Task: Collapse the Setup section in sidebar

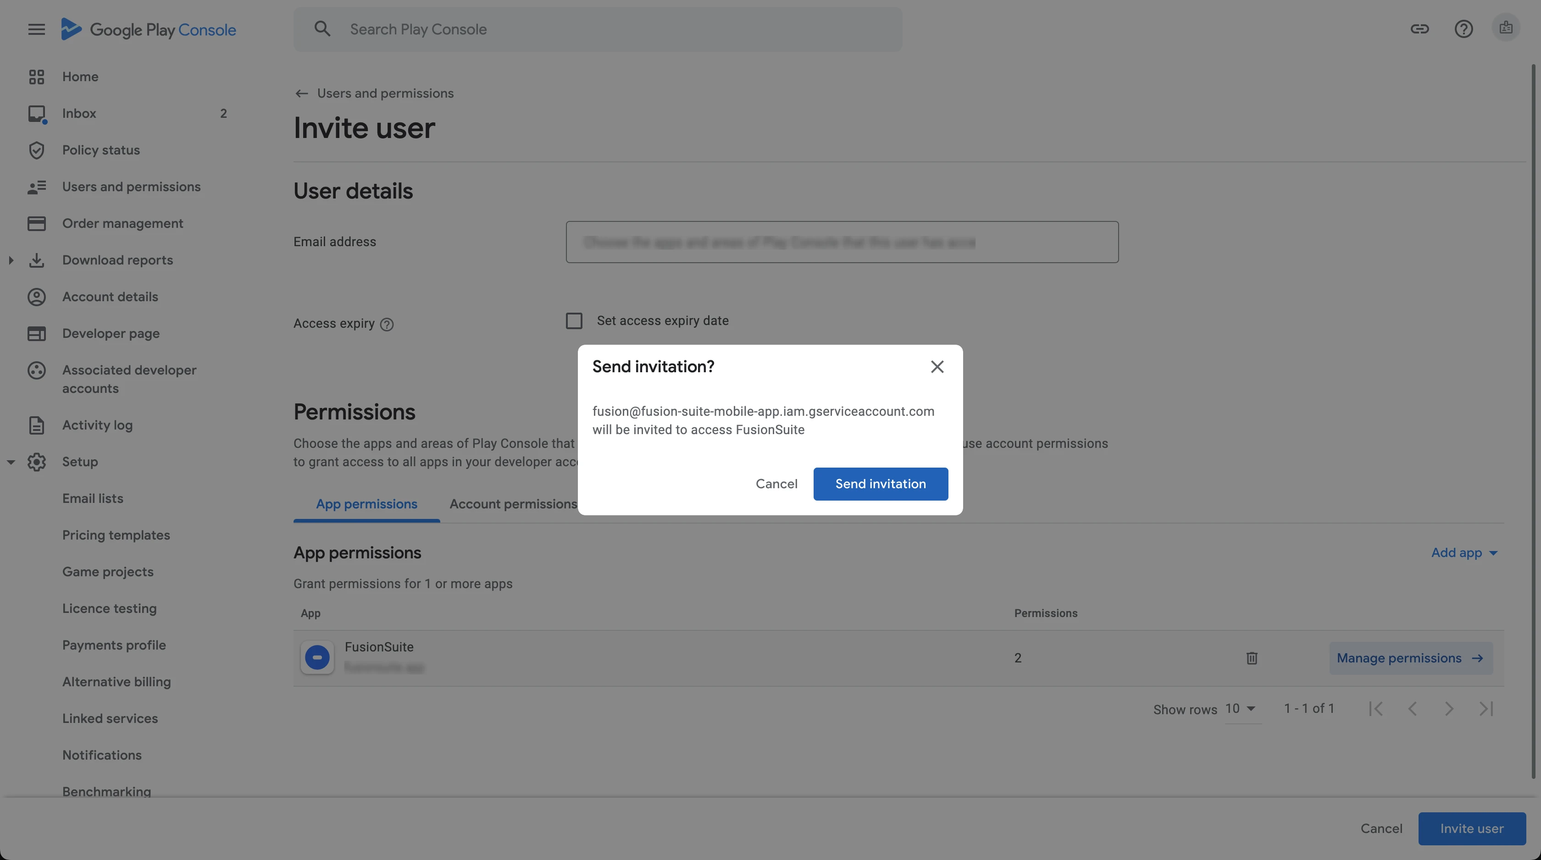Action: tap(11, 462)
